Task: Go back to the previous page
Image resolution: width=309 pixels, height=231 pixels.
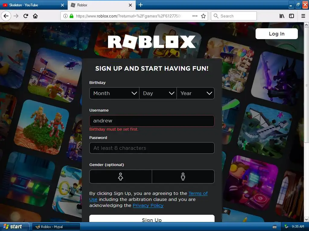Action: coord(6,16)
